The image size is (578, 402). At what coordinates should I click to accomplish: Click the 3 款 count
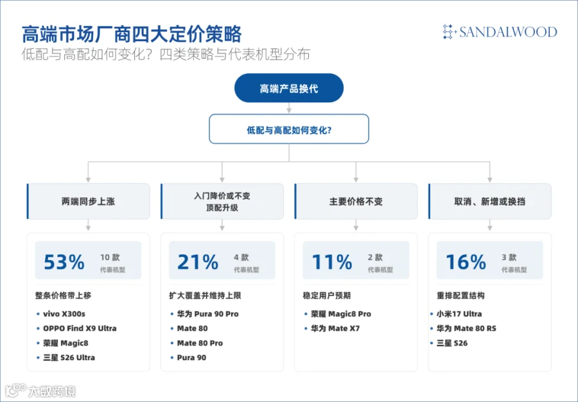[509, 258]
